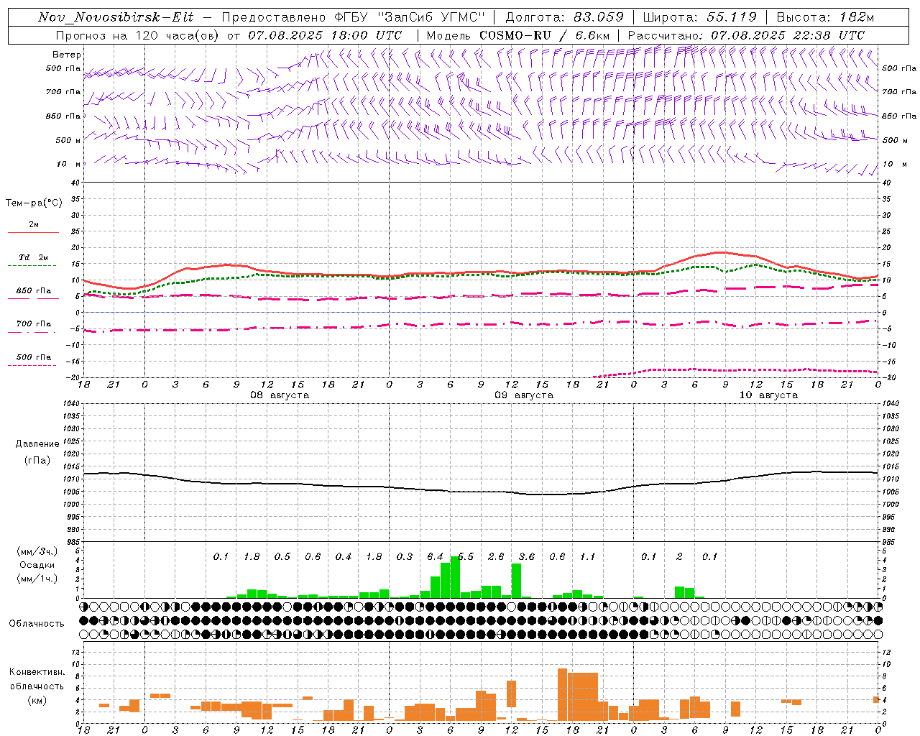Click the Тем-ра(°C) axis title

34,203
